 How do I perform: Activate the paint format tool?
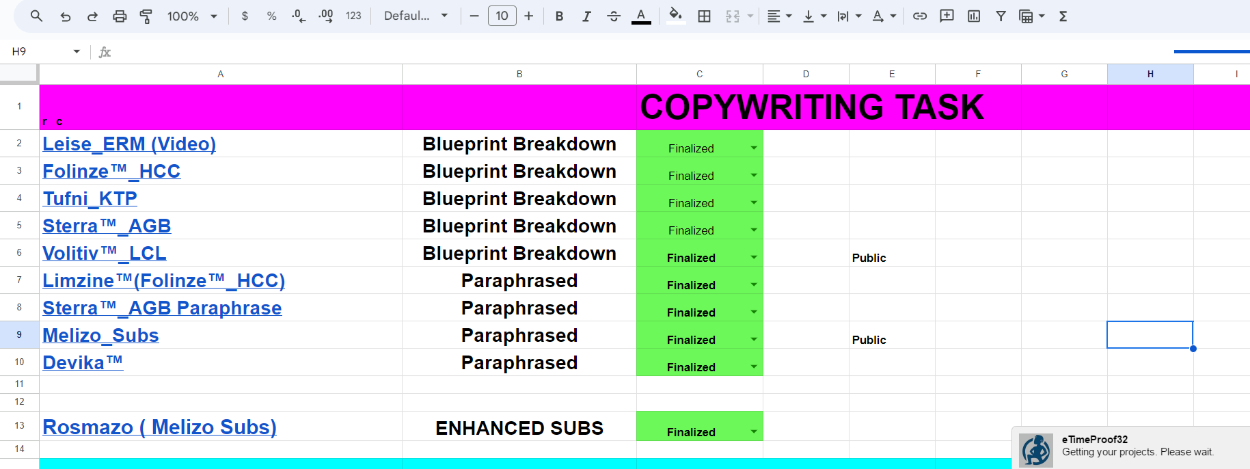146,16
